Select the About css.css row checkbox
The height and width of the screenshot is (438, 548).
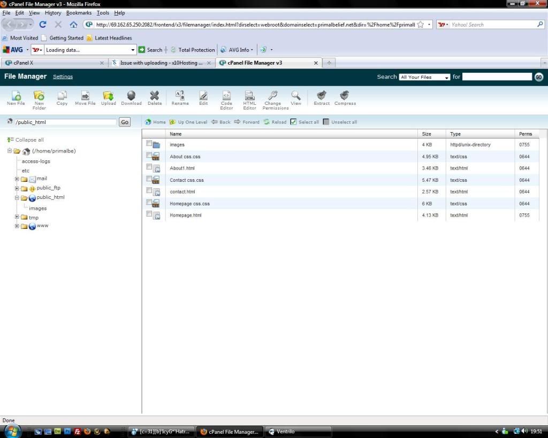tap(149, 155)
